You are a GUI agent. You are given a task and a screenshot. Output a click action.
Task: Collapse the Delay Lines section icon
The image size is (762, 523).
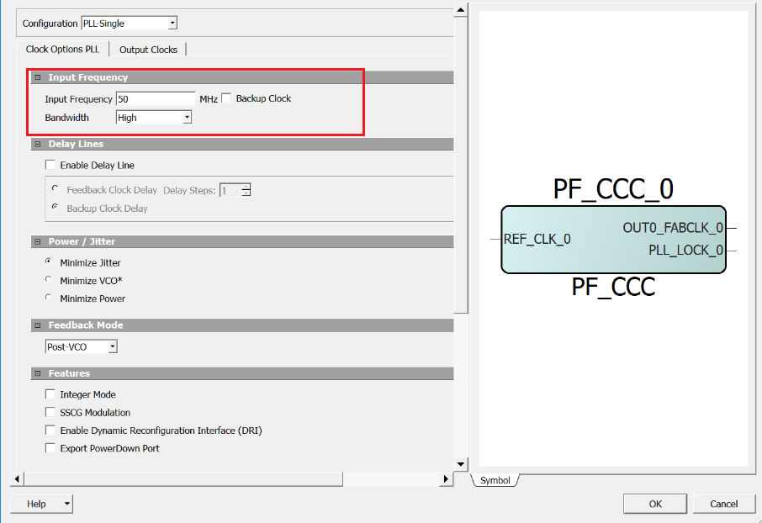point(37,144)
